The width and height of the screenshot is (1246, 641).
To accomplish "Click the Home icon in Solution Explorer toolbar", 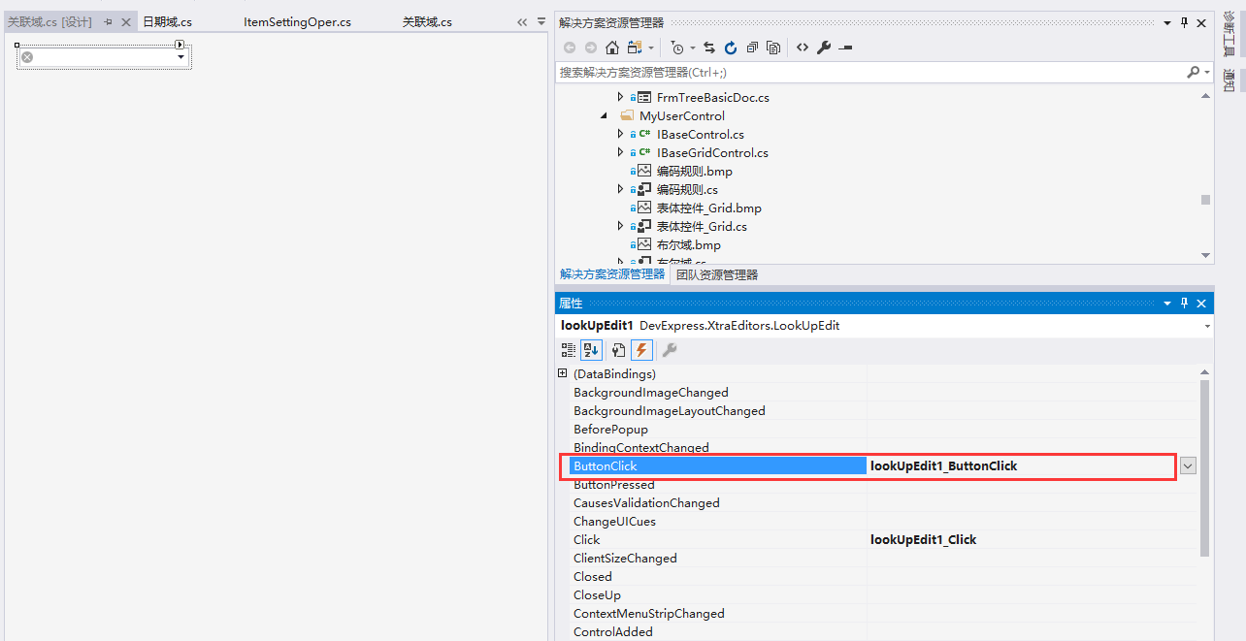I will pos(611,47).
